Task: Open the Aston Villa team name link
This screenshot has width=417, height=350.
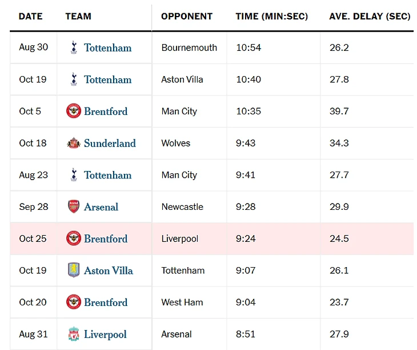Action: pos(109,271)
